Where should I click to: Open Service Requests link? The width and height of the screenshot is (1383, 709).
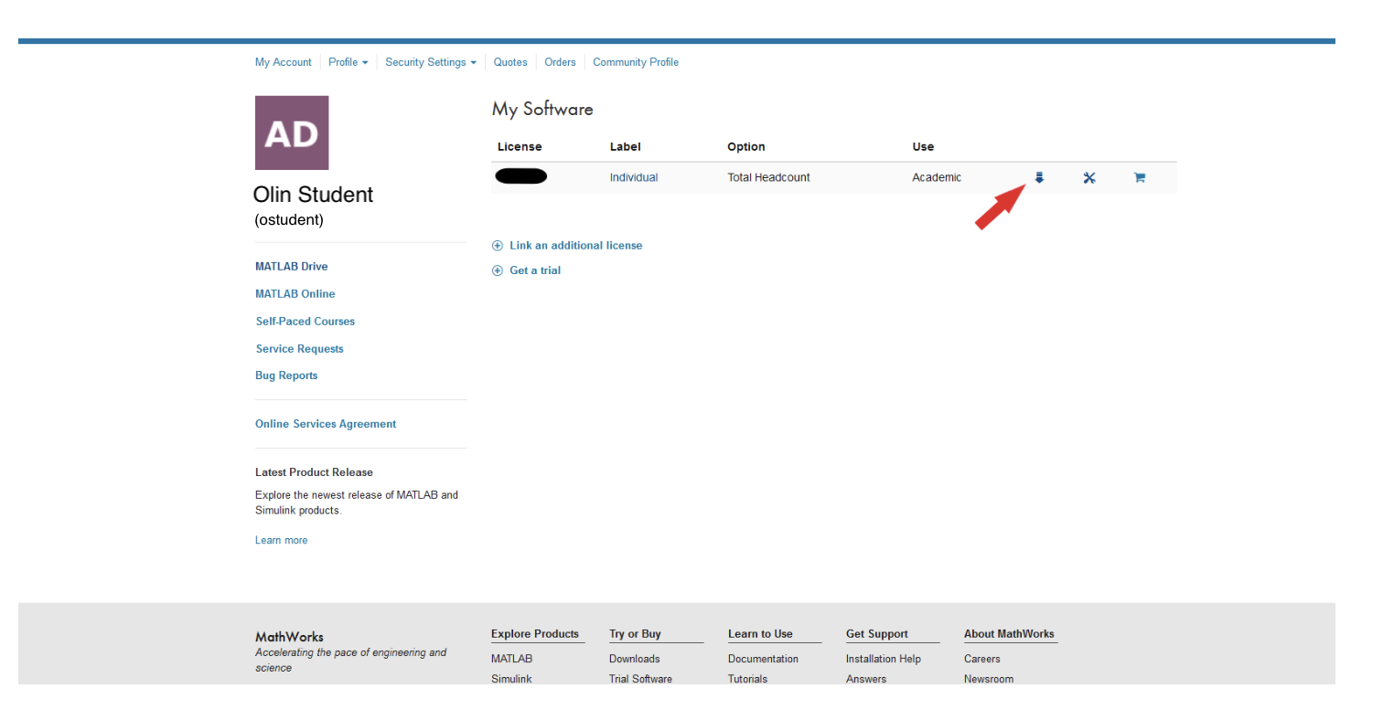pyautogui.click(x=300, y=349)
